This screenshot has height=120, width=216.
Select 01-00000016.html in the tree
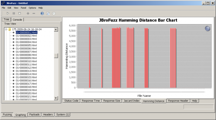pyautogui.click(x=26, y=81)
